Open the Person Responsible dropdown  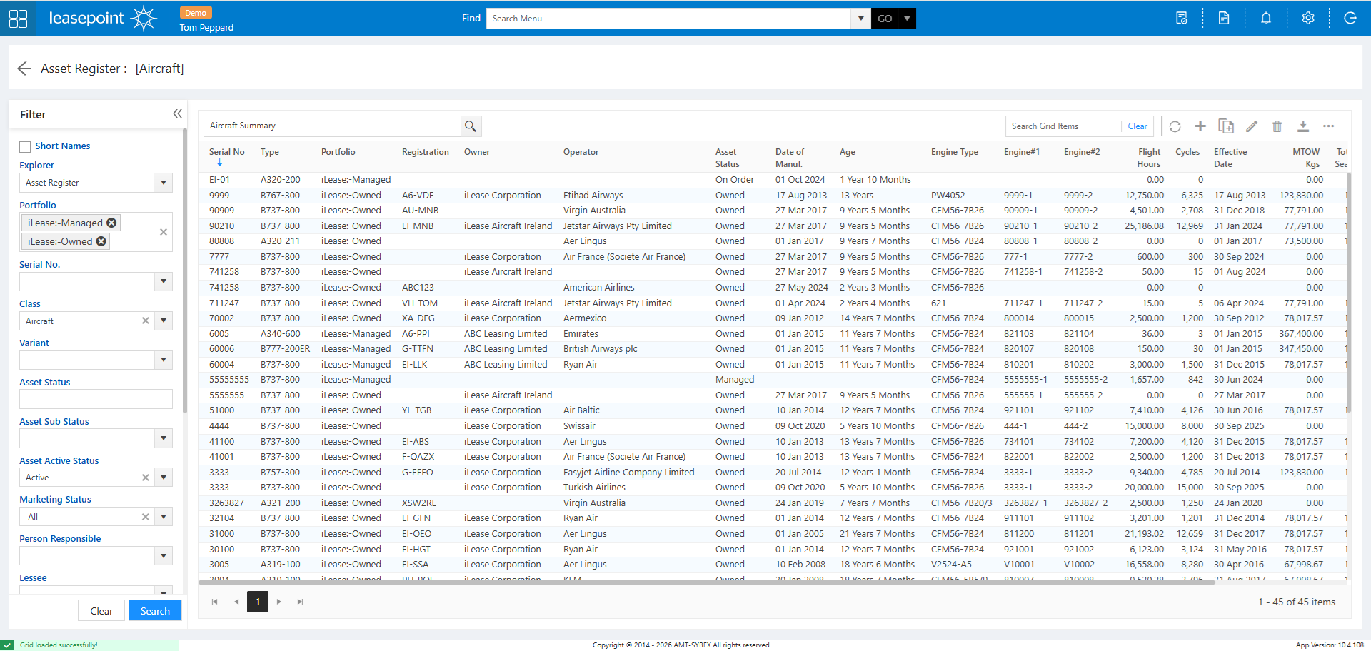(x=164, y=555)
